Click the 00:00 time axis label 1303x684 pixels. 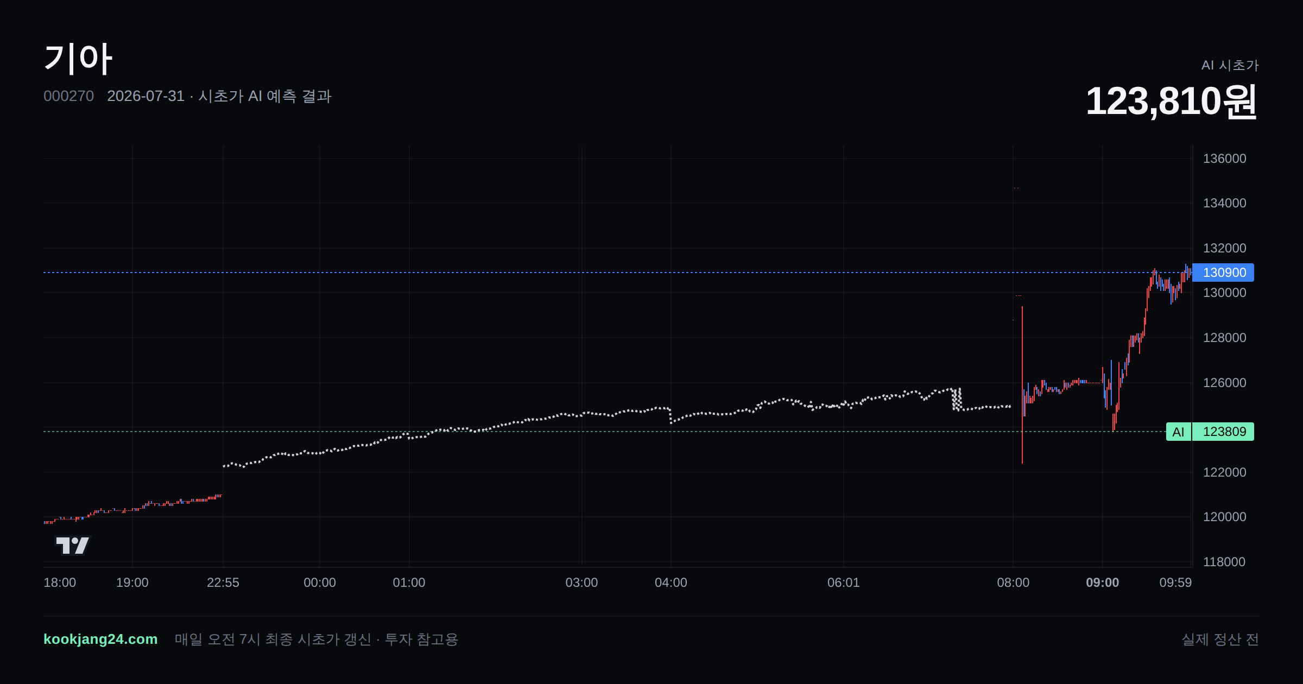[320, 582]
